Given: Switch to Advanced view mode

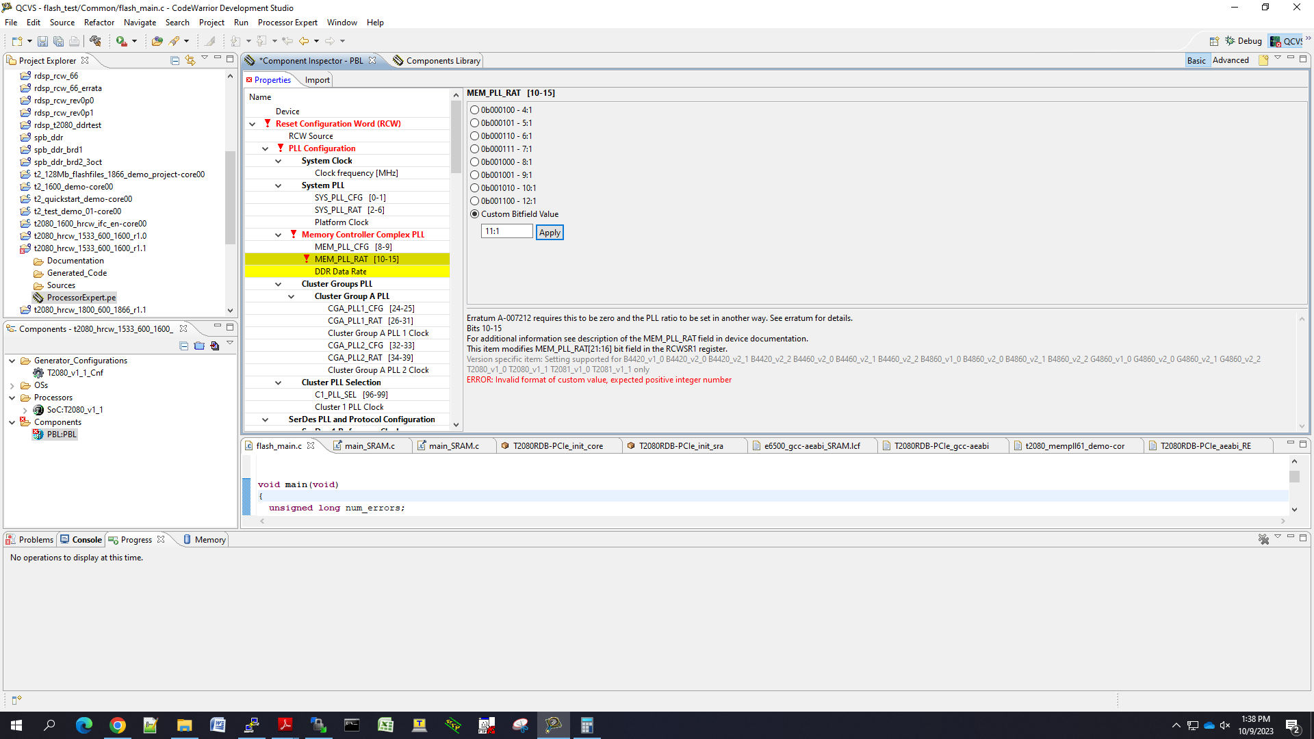Looking at the screenshot, I should click(1231, 60).
